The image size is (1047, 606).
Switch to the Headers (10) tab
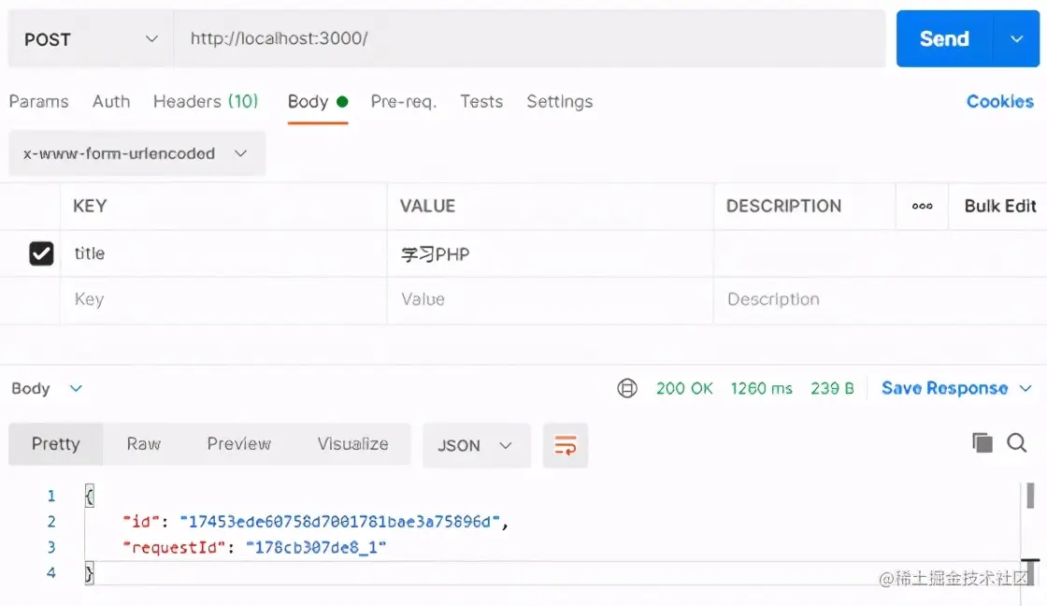point(205,102)
